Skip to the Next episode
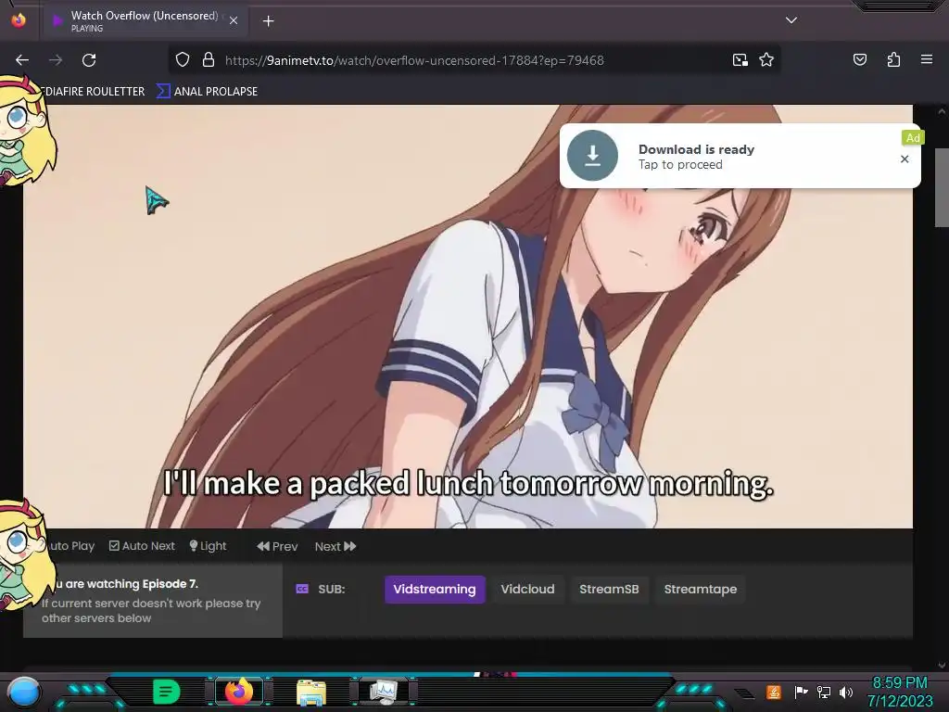949x712 pixels. point(335,546)
